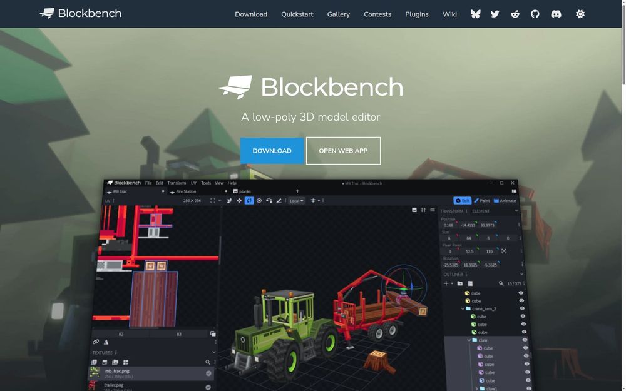Open the Quickstart nav link
Viewport: 626px width, 391px height.
point(297,14)
